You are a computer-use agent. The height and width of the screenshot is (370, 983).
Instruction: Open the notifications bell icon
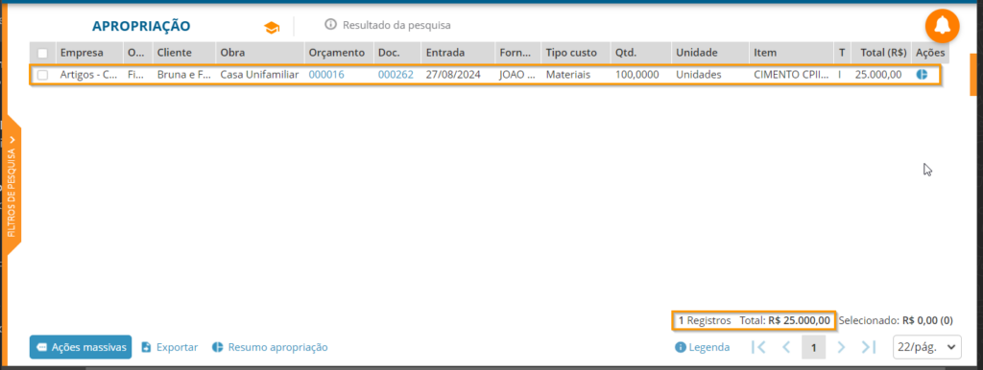[x=943, y=26]
